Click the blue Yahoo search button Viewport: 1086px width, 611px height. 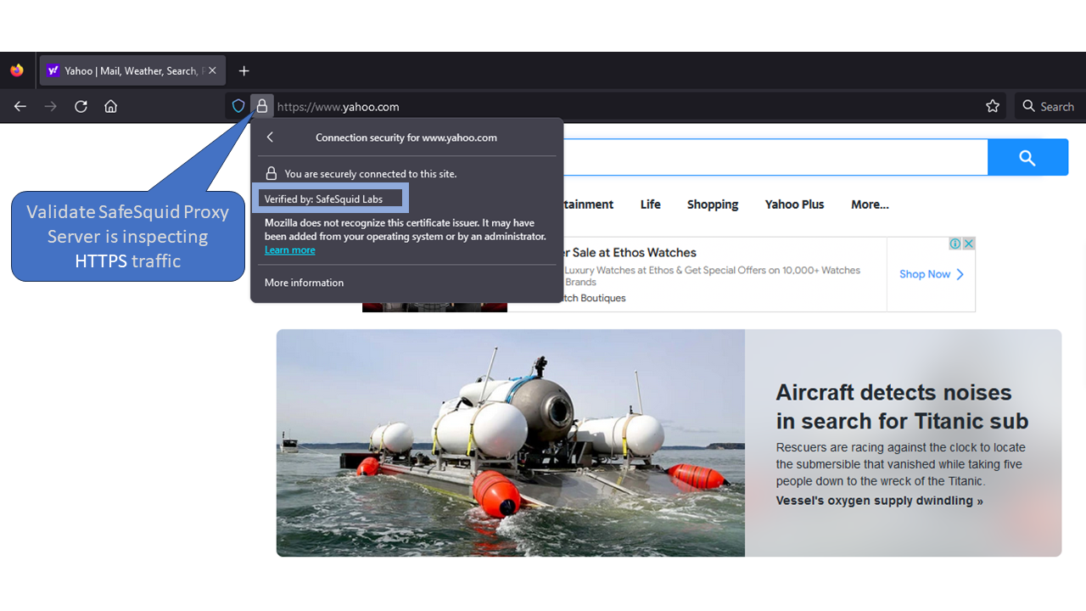pyautogui.click(x=1027, y=158)
